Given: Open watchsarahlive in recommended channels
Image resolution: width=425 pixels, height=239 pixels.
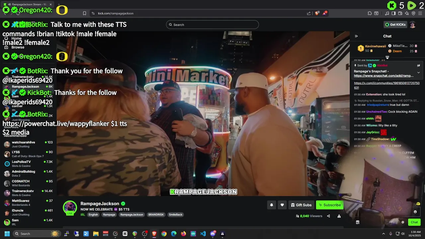Looking at the screenshot, I should (28, 144).
